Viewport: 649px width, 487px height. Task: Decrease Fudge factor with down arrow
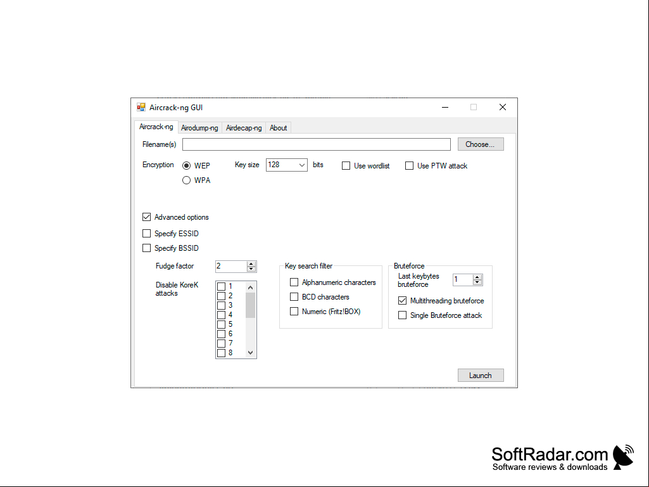click(251, 269)
